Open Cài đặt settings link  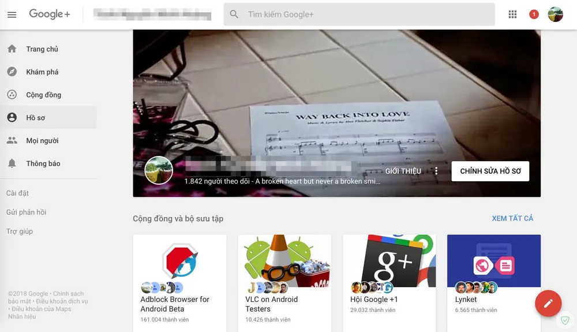(x=17, y=193)
